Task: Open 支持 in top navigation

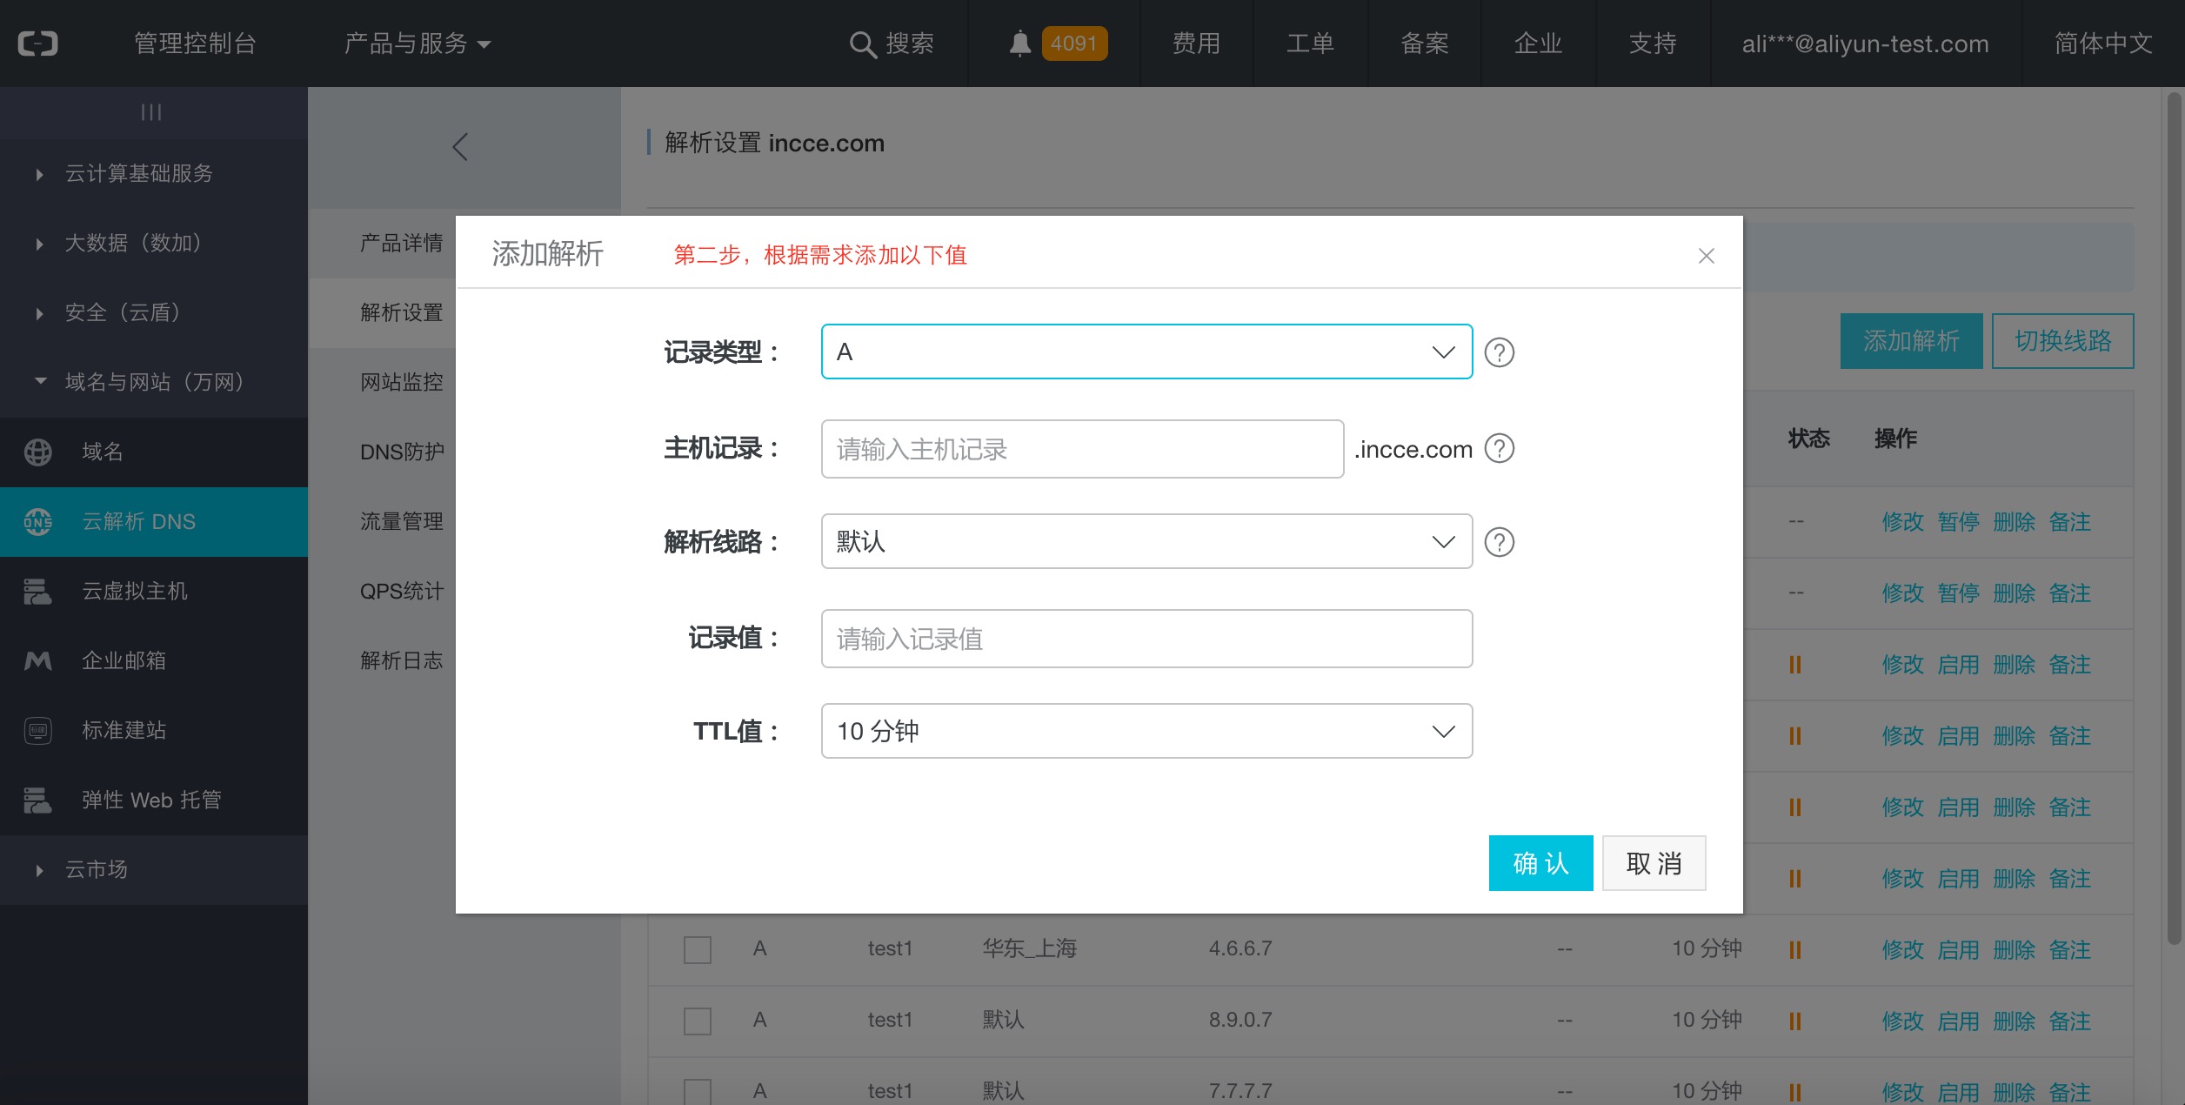Action: click(1653, 44)
